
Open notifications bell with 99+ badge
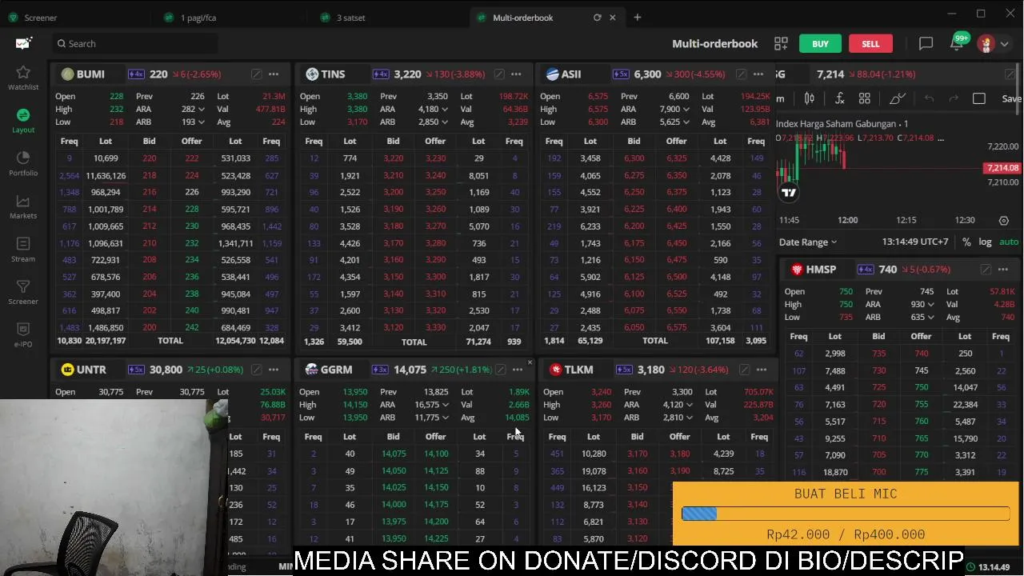click(x=958, y=42)
